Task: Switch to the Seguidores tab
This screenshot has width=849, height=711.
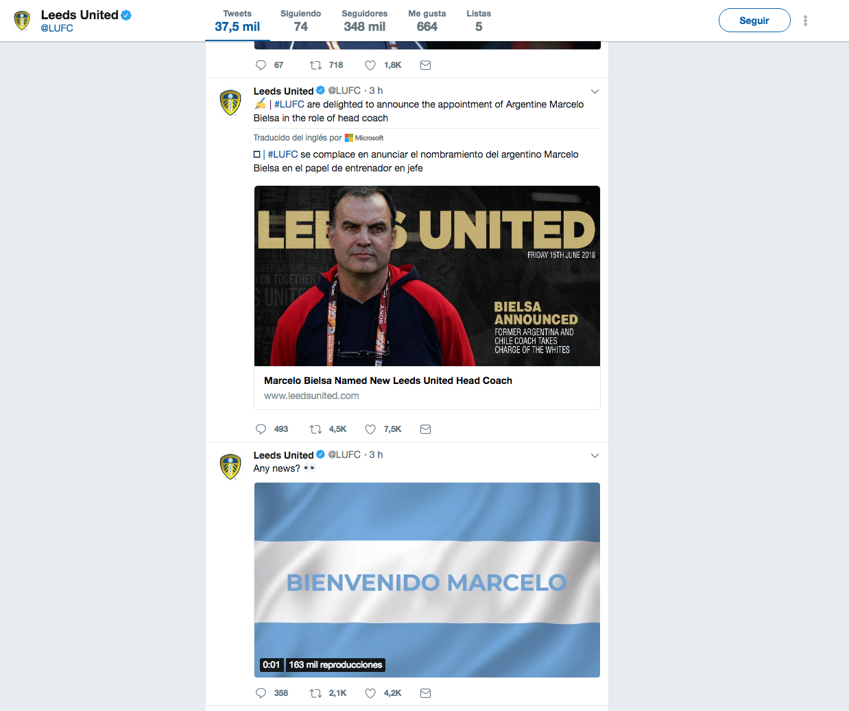Action: click(364, 21)
